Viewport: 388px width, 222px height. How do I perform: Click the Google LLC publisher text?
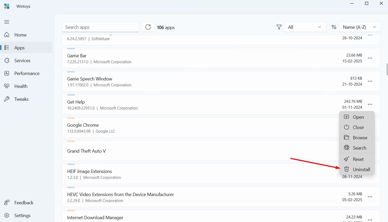pos(105,131)
